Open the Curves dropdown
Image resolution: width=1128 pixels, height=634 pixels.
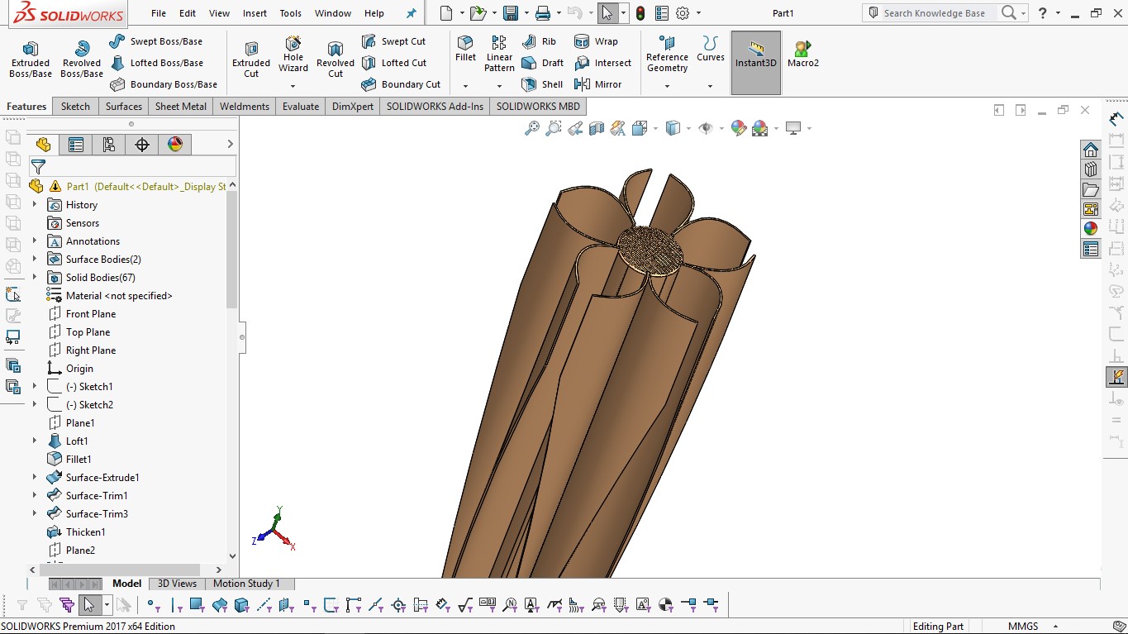coord(710,86)
